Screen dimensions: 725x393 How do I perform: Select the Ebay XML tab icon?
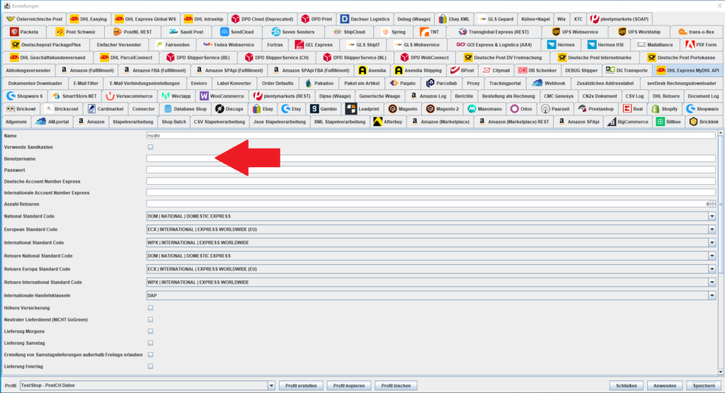(443, 19)
